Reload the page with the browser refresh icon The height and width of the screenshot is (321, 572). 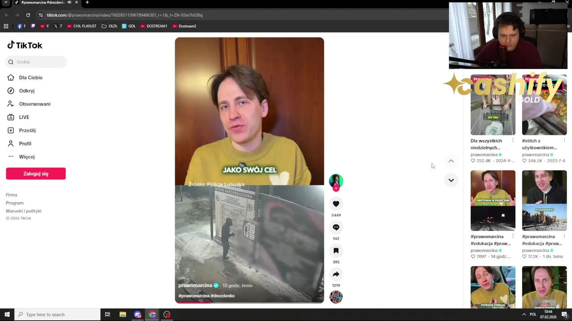tap(28, 15)
